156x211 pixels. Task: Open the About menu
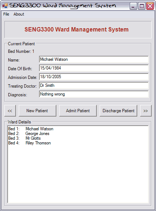(19, 14)
